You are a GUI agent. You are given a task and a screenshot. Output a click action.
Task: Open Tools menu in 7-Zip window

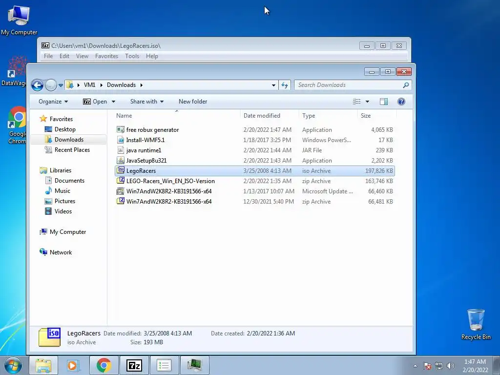tap(132, 56)
